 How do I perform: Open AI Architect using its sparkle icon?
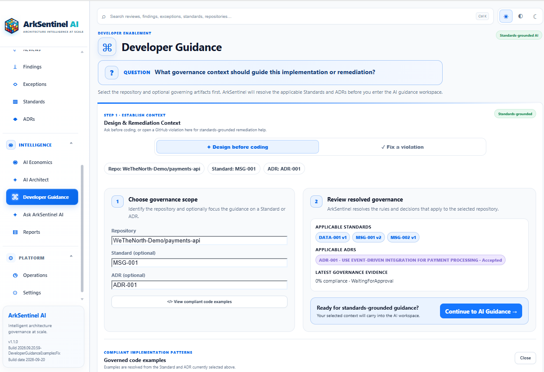(15, 180)
